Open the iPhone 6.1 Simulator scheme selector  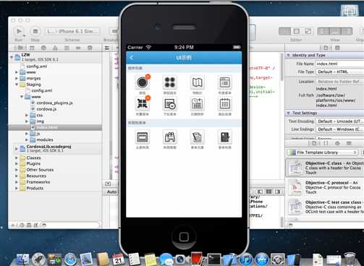click(x=72, y=31)
